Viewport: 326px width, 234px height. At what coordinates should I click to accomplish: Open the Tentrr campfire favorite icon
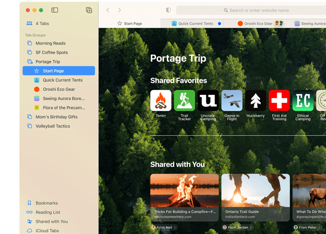point(161,101)
